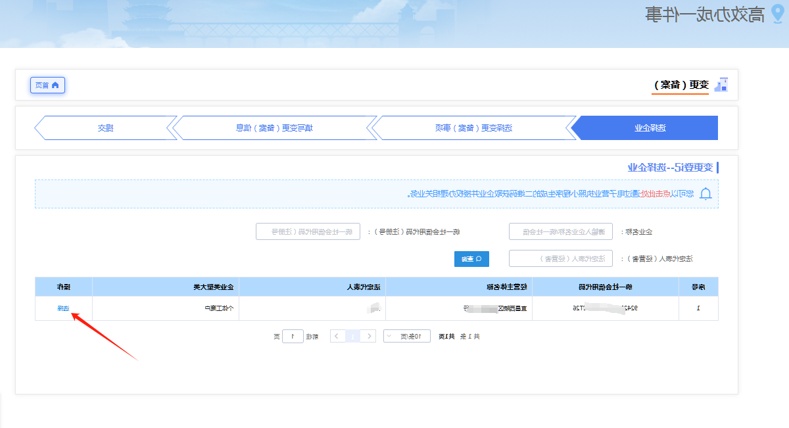
Task: Click the bell icon in the notice bar
Action: coord(705,194)
